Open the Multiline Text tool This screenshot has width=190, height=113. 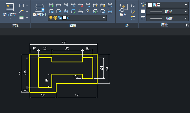[10, 10]
